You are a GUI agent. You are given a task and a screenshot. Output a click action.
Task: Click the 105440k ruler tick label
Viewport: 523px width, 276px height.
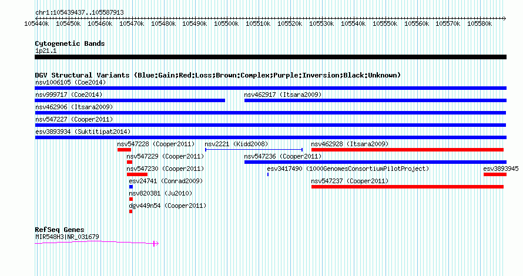pyautogui.click(x=36, y=24)
